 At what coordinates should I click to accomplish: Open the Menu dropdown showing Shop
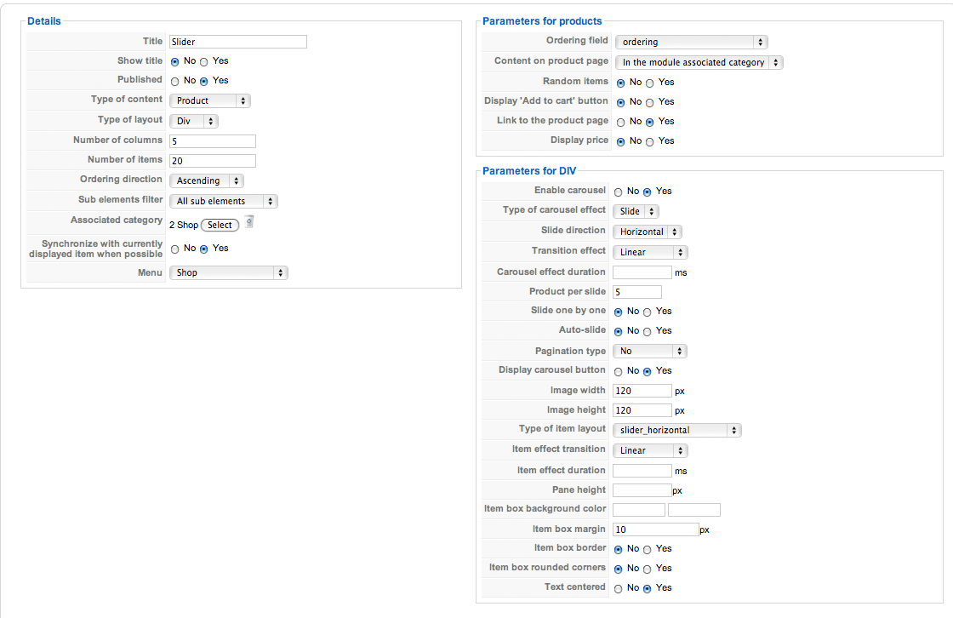pyautogui.click(x=229, y=272)
